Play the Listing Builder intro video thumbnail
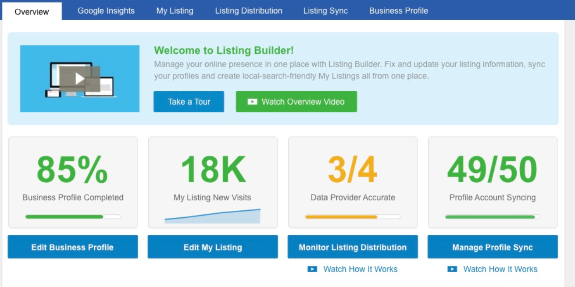575x287 pixels. pyautogui.click(x=79, y=79)
